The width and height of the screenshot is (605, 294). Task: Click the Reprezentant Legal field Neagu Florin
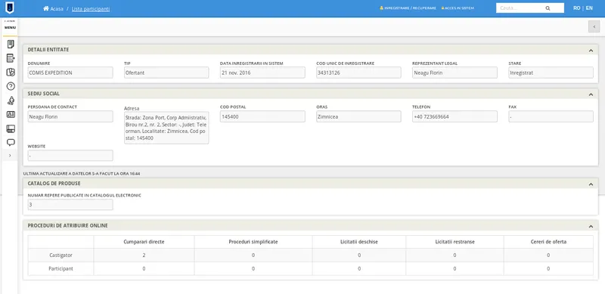pyautogui.click(x=455, y=73)
